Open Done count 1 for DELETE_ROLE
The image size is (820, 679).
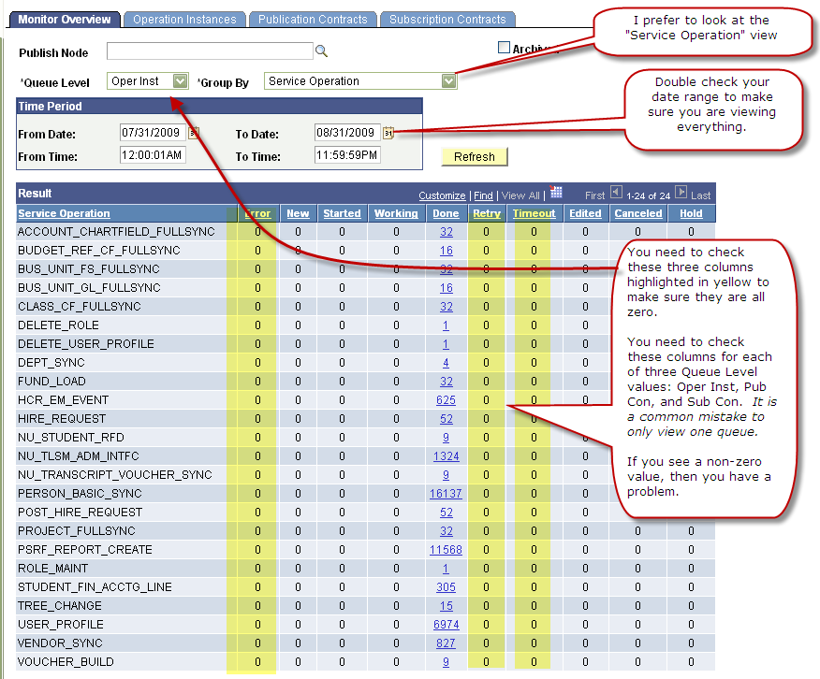pyautogui.click(x=446, y=325)
